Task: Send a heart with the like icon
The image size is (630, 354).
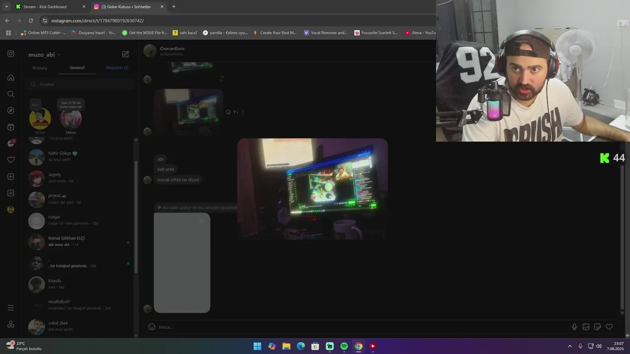Action: click(x=609, y=327)
